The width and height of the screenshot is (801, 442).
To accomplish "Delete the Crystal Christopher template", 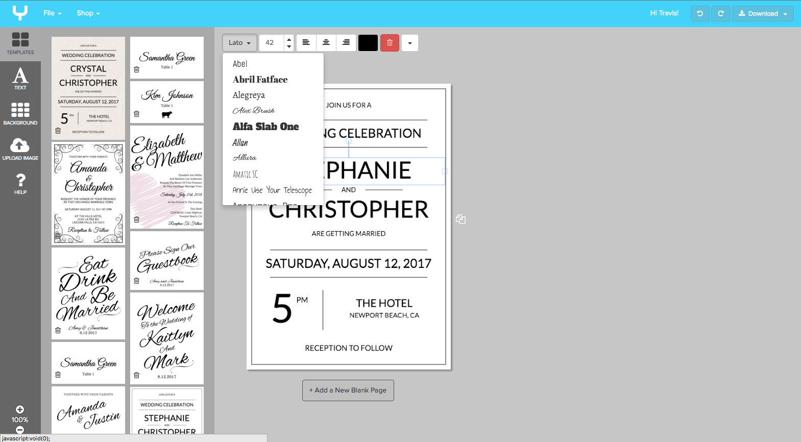I will 58,131.
